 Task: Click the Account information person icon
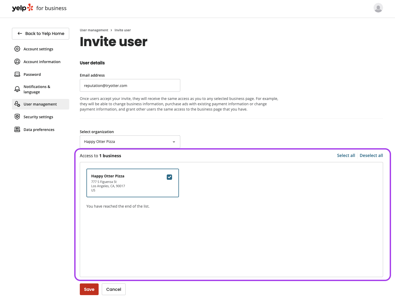17,62
